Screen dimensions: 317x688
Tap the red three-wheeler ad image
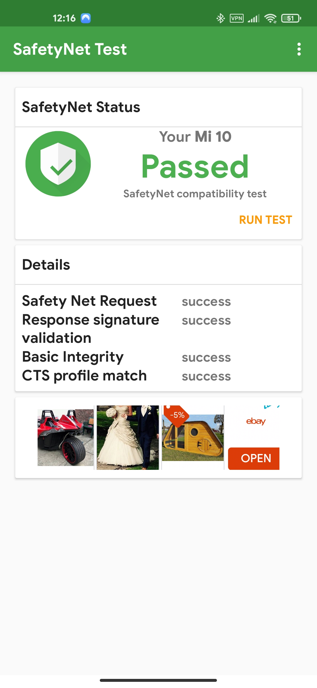tap(65, 437)
